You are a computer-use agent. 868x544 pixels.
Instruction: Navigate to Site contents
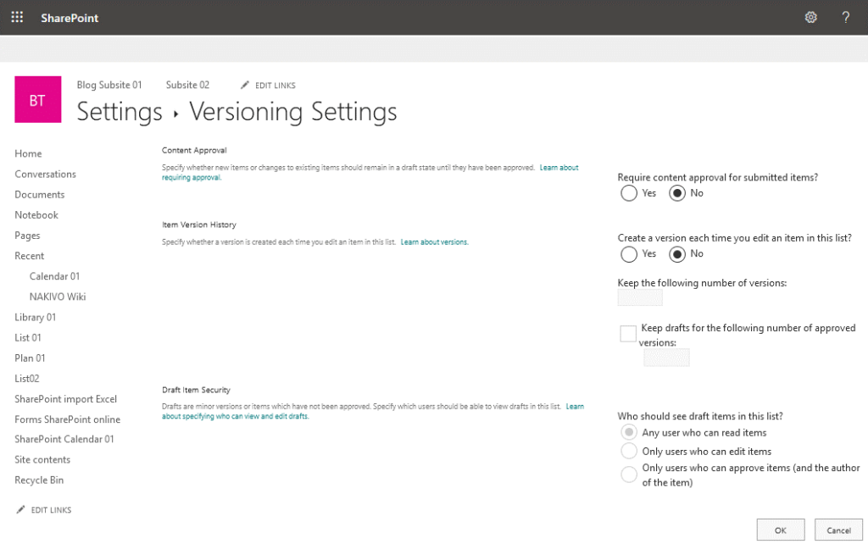click(x=44, y=459)
